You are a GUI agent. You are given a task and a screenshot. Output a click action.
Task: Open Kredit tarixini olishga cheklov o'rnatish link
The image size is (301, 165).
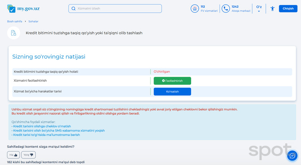[x=42, y=126]
